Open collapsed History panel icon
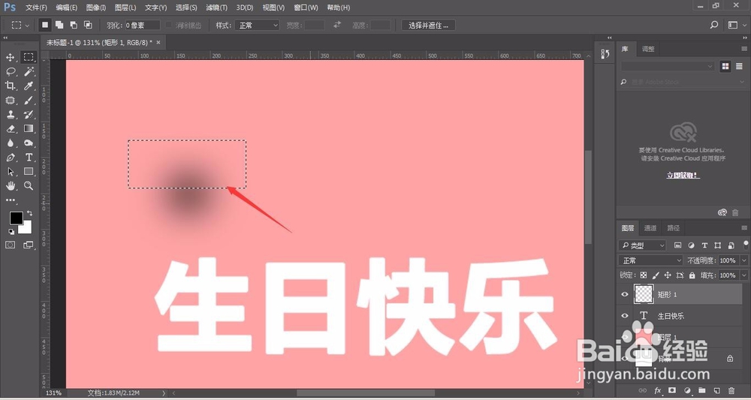The width and height of the screenshot is (751, 400). [605, 54]
